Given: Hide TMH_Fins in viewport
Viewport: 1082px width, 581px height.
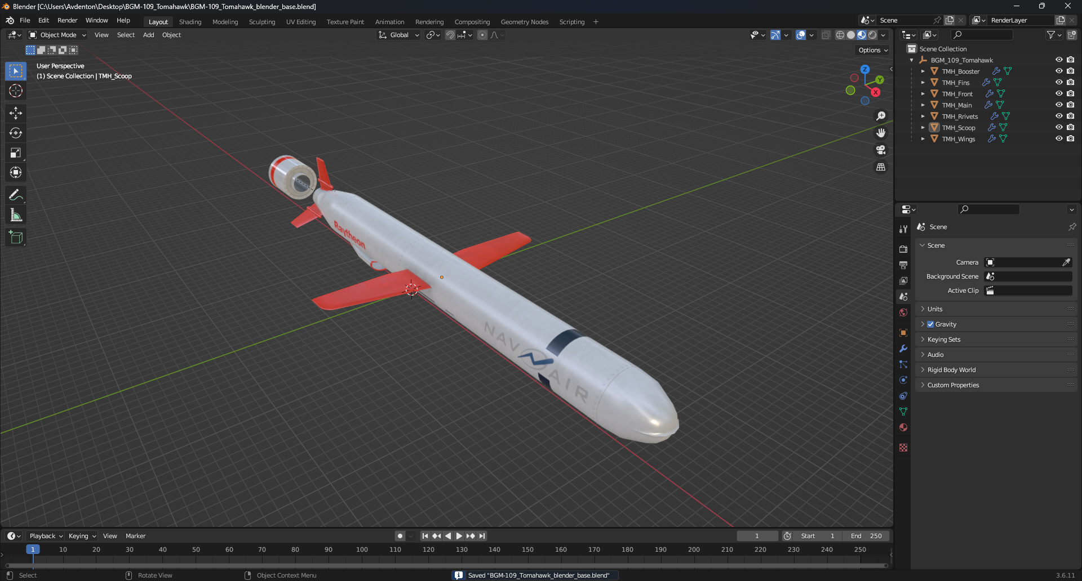Looking at the screenshot, I should (x=1059, y=82).
